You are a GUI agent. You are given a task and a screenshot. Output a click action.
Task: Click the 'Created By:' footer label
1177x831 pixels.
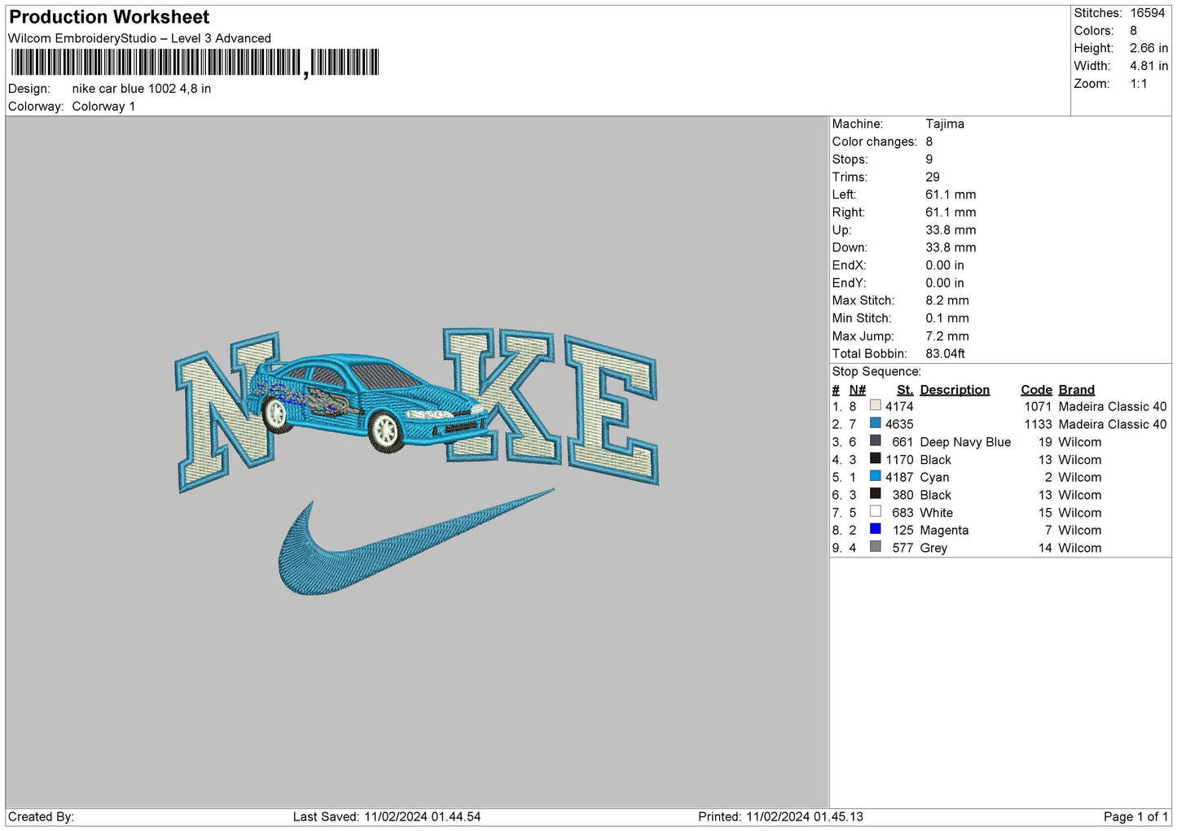tap(41, 816)
